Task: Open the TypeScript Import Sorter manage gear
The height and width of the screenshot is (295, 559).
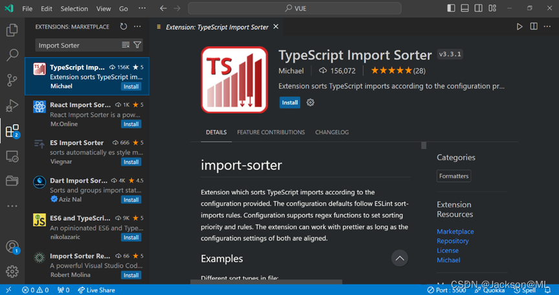Action: coord(311,103)
